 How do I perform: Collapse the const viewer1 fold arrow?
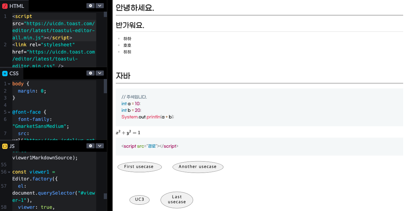[x=9, y=172]
